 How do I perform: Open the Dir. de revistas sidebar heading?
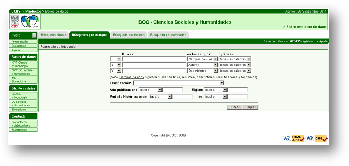click(23, 89)
